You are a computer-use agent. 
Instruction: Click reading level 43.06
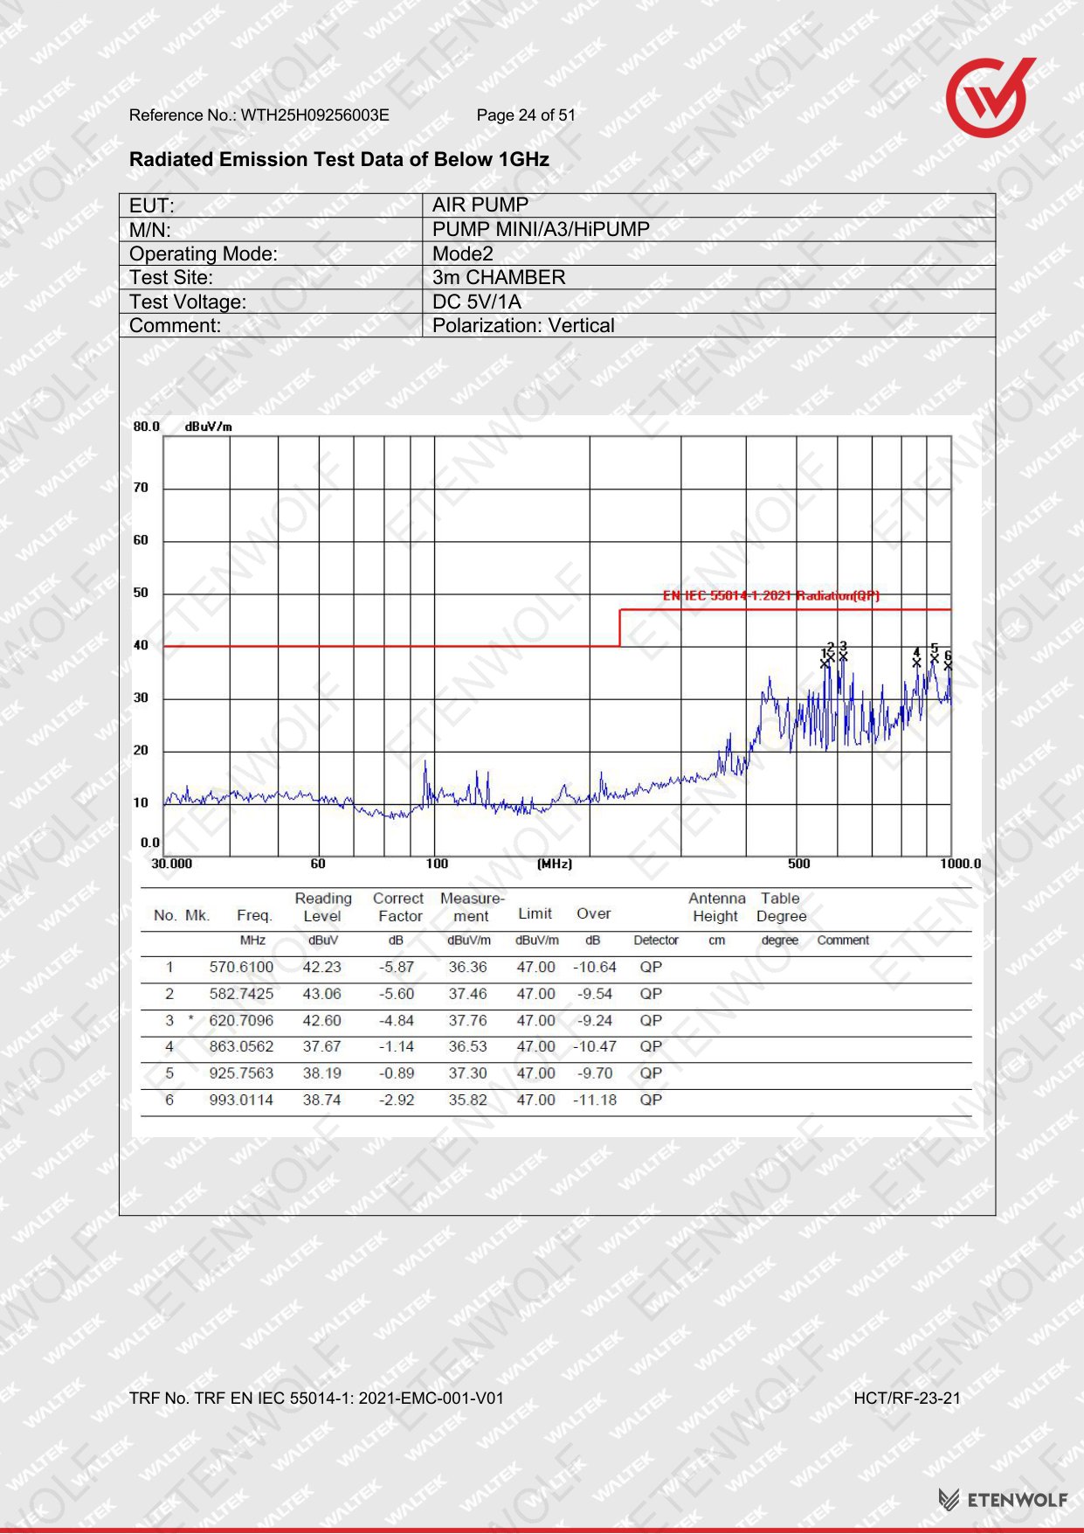322,994
